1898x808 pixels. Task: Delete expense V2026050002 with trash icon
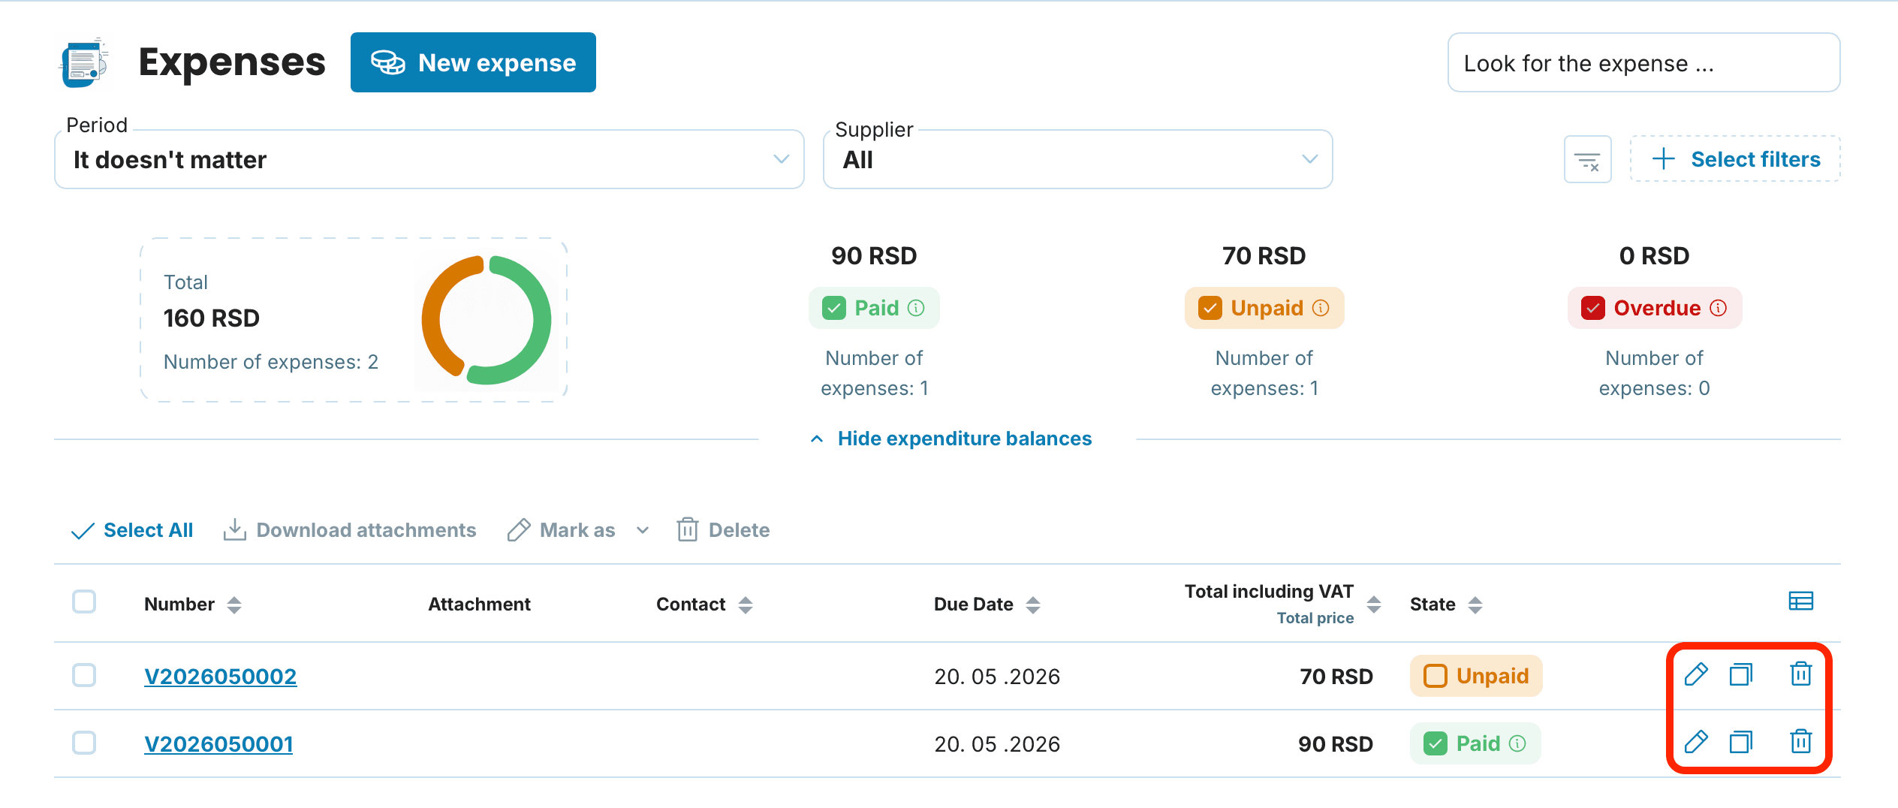(x=1800, y=674)
